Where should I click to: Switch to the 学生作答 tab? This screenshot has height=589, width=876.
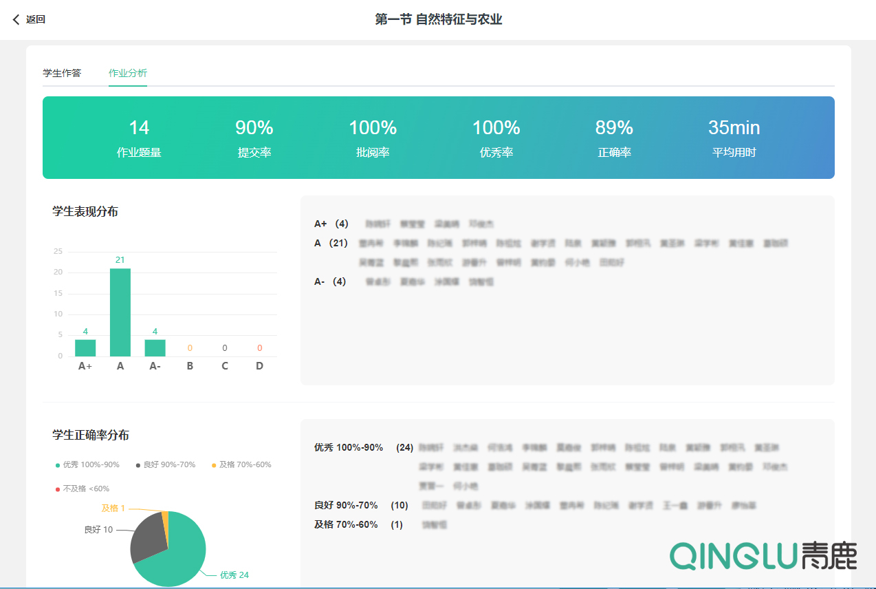point(62,73)
